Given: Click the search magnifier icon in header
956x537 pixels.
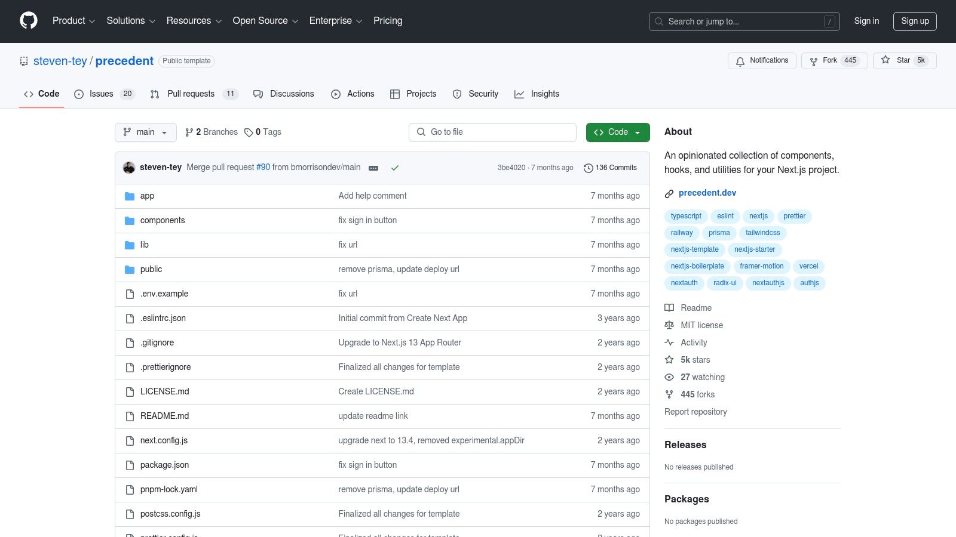Looking at the screenshot, I should tap(659, 21).
